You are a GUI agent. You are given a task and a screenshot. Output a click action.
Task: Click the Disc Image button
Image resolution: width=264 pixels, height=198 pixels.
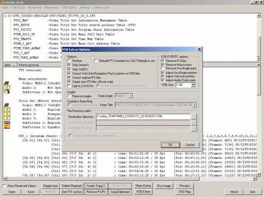point(164,186)
